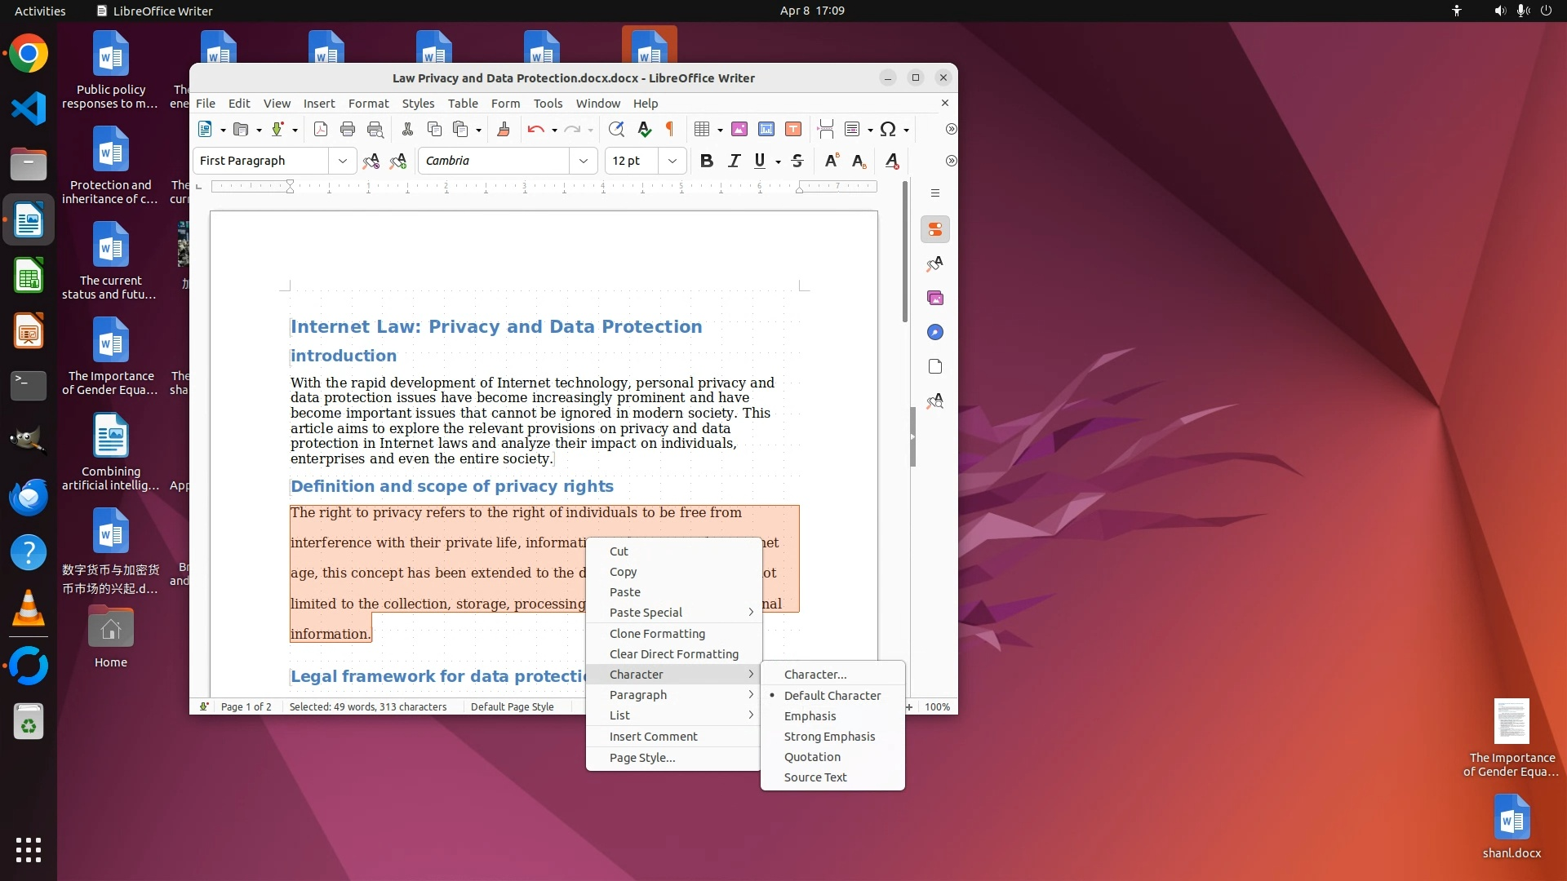
Task: Toggle formatting marks pilcrow button
Action: tap(670, 129)
